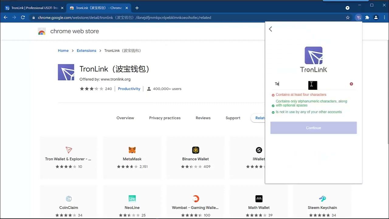Click the Chrome tab search dropdown arrow
Viewport: 389px width, 219px height.
(x=347, y=8)
